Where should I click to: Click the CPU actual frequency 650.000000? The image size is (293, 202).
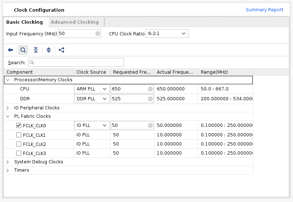point(171,89)
